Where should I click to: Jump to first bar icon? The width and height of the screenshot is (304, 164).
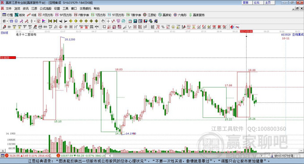pyautogui.click(x=50, y=21)
